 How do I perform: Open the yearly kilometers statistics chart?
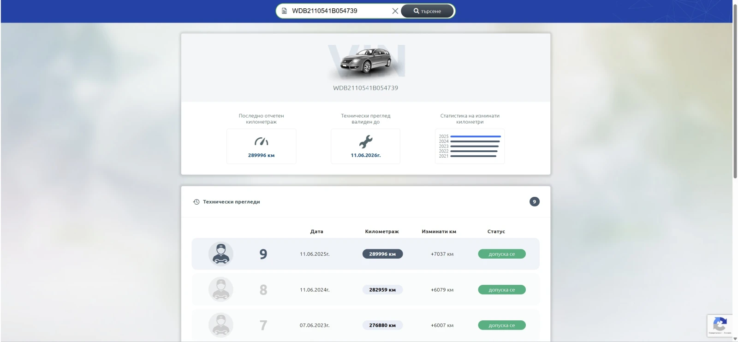click(470, 146)
